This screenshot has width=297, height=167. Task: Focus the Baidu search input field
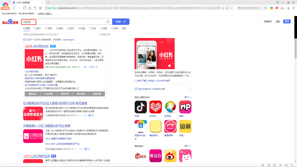click(x=66, y=22)
